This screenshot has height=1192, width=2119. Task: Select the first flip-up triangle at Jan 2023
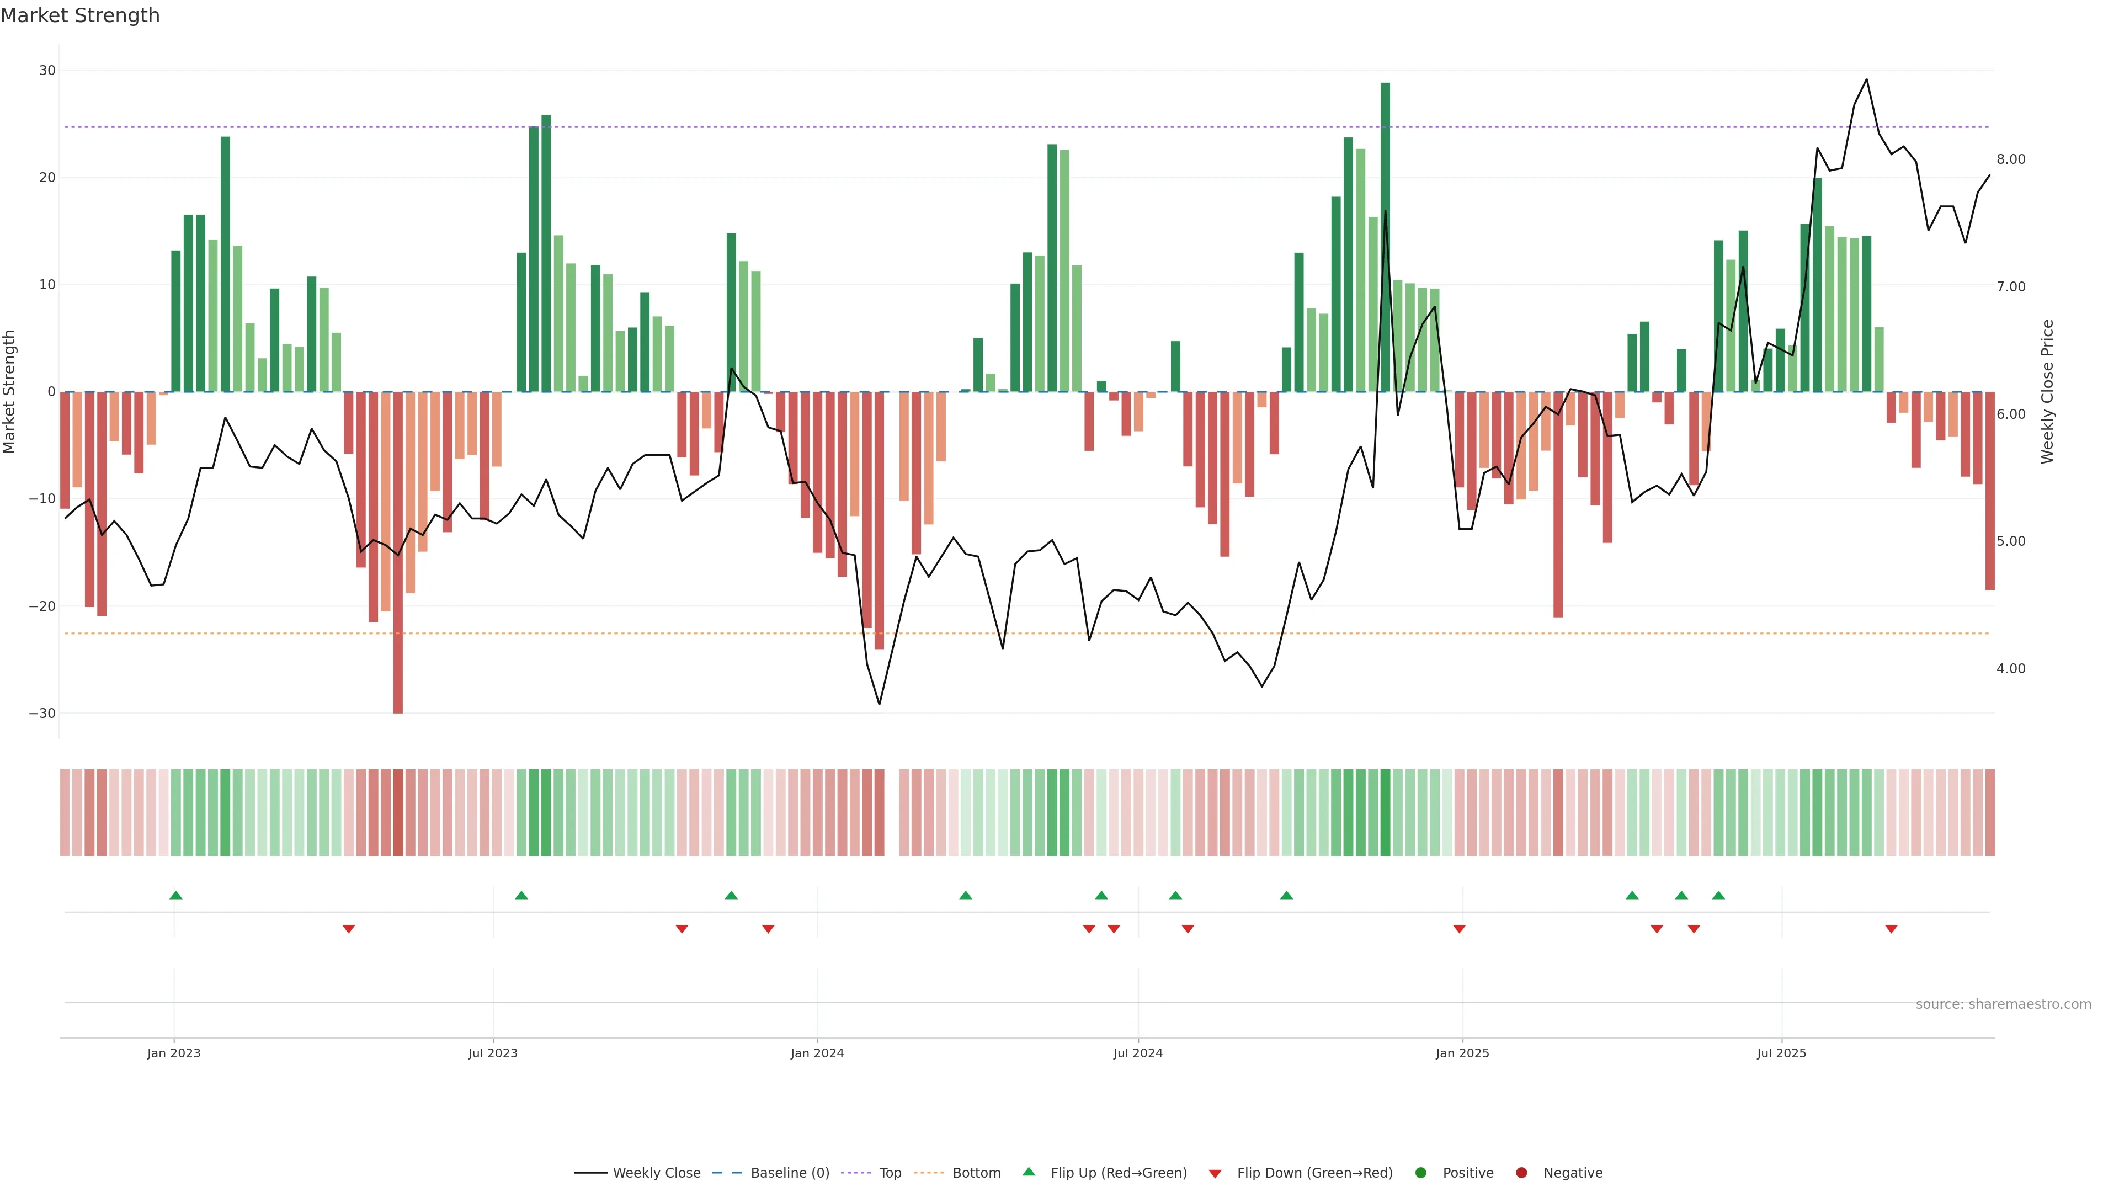pos(175,895)
